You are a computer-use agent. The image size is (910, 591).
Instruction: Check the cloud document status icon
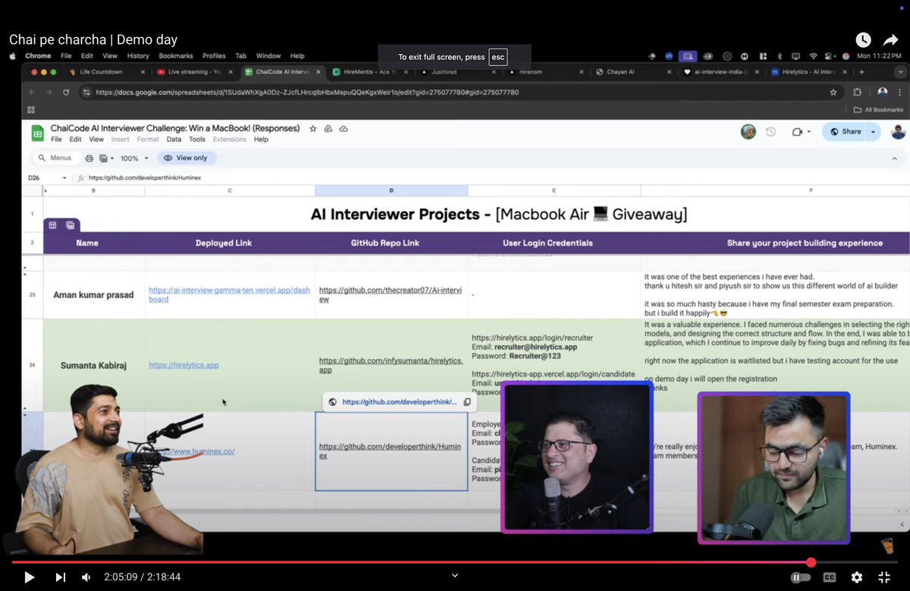click(x=344, y=129)
